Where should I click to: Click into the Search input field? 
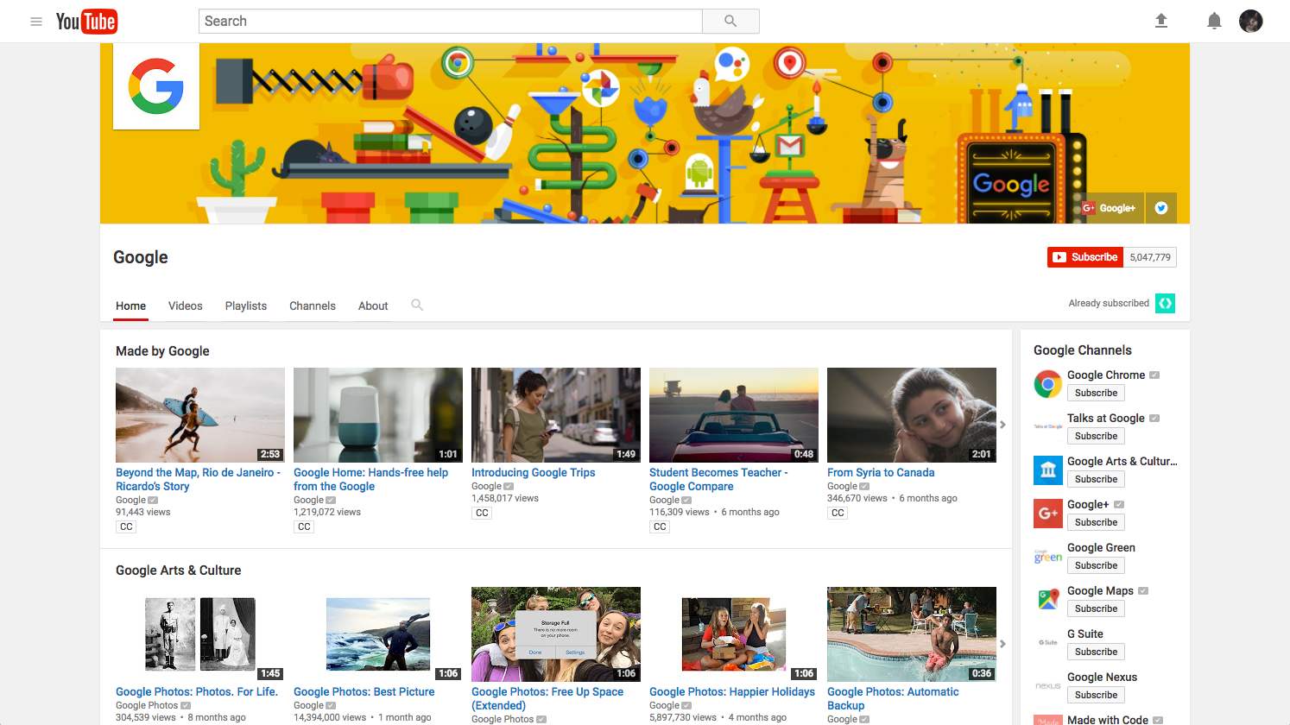tap(451, 22)
